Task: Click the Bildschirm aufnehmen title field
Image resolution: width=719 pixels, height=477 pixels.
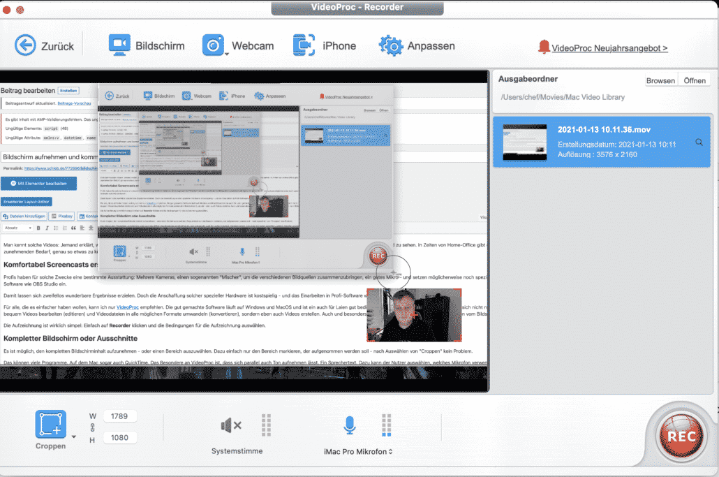Action: click(50, 157)
